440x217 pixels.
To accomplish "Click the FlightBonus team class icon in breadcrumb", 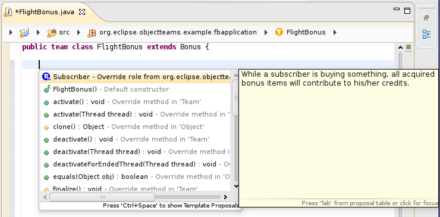I will [x=279, y=32].
